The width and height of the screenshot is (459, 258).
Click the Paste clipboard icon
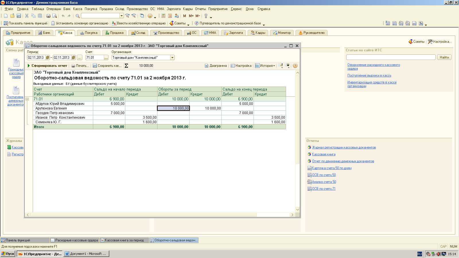[x=40, y=16]
